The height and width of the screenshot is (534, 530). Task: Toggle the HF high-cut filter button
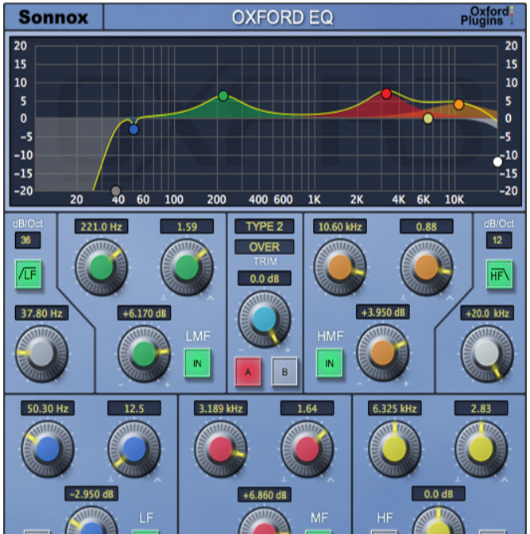(x=499, y=274)
